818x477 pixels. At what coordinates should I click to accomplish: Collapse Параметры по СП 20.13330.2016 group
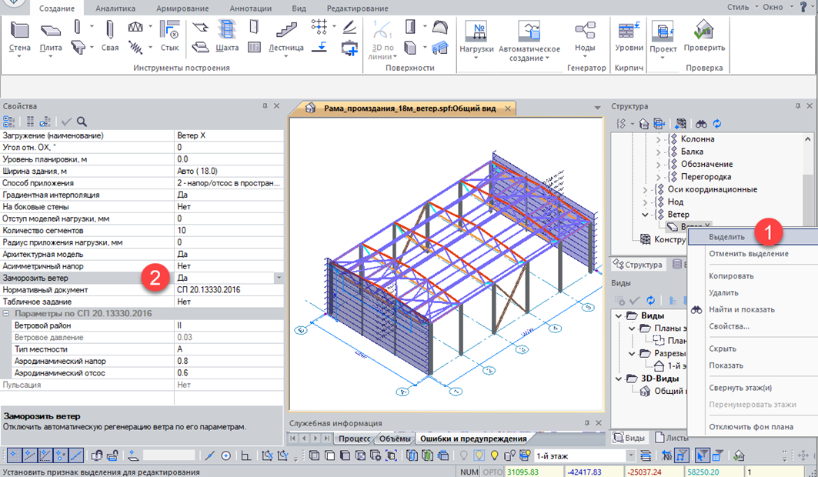click(6, 313)
